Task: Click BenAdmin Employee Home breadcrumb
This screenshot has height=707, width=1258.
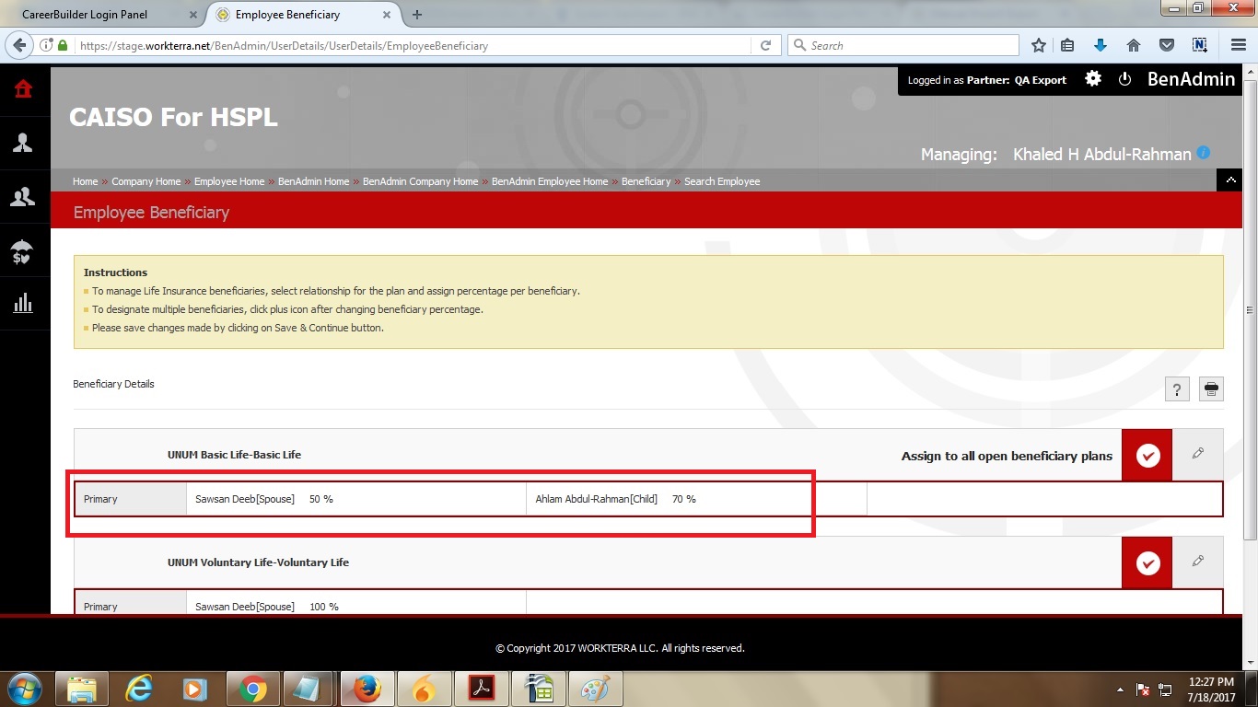Action: [550, 181]
